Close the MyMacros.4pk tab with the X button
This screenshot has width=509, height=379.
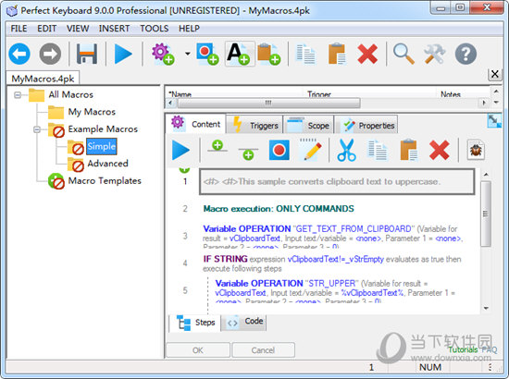point(495,74)
